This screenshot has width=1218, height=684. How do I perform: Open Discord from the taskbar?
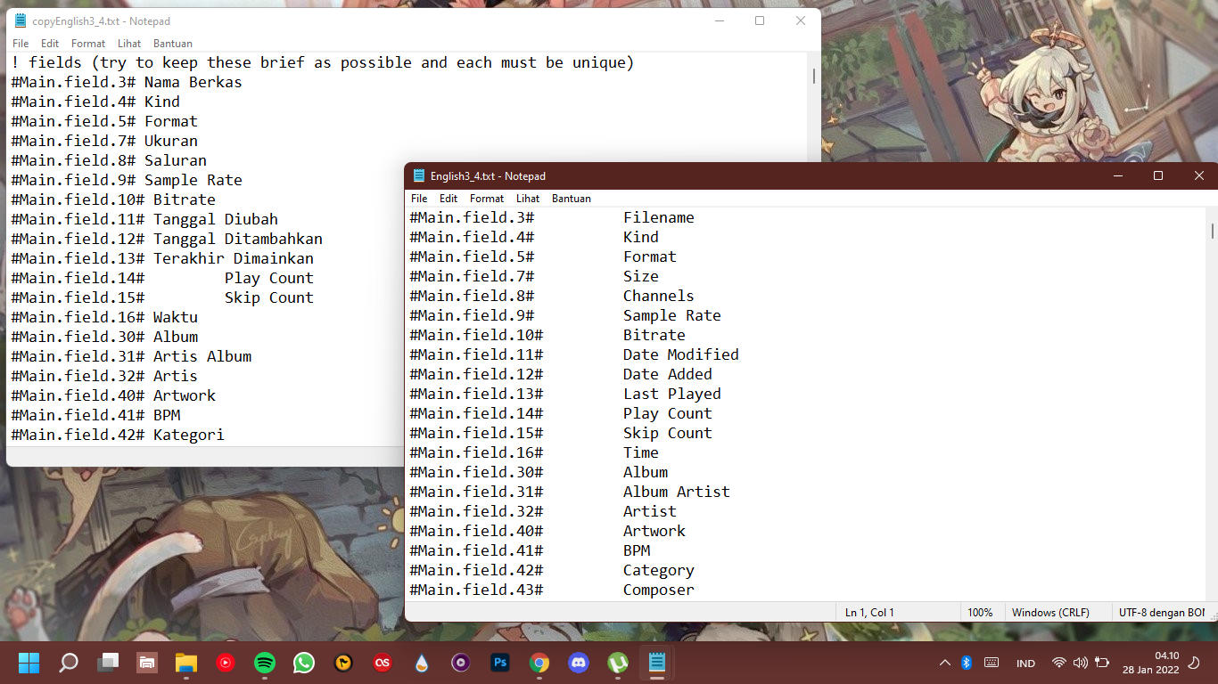(x=579, y=663)
